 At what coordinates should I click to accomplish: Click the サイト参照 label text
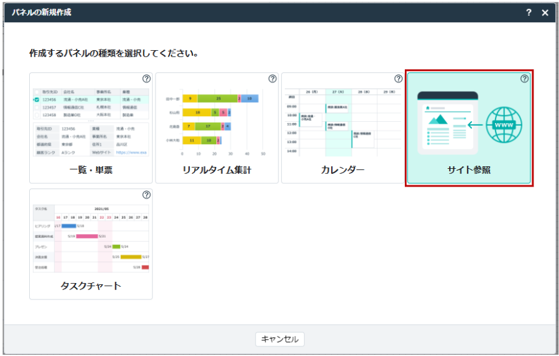[x=468, y=170]
